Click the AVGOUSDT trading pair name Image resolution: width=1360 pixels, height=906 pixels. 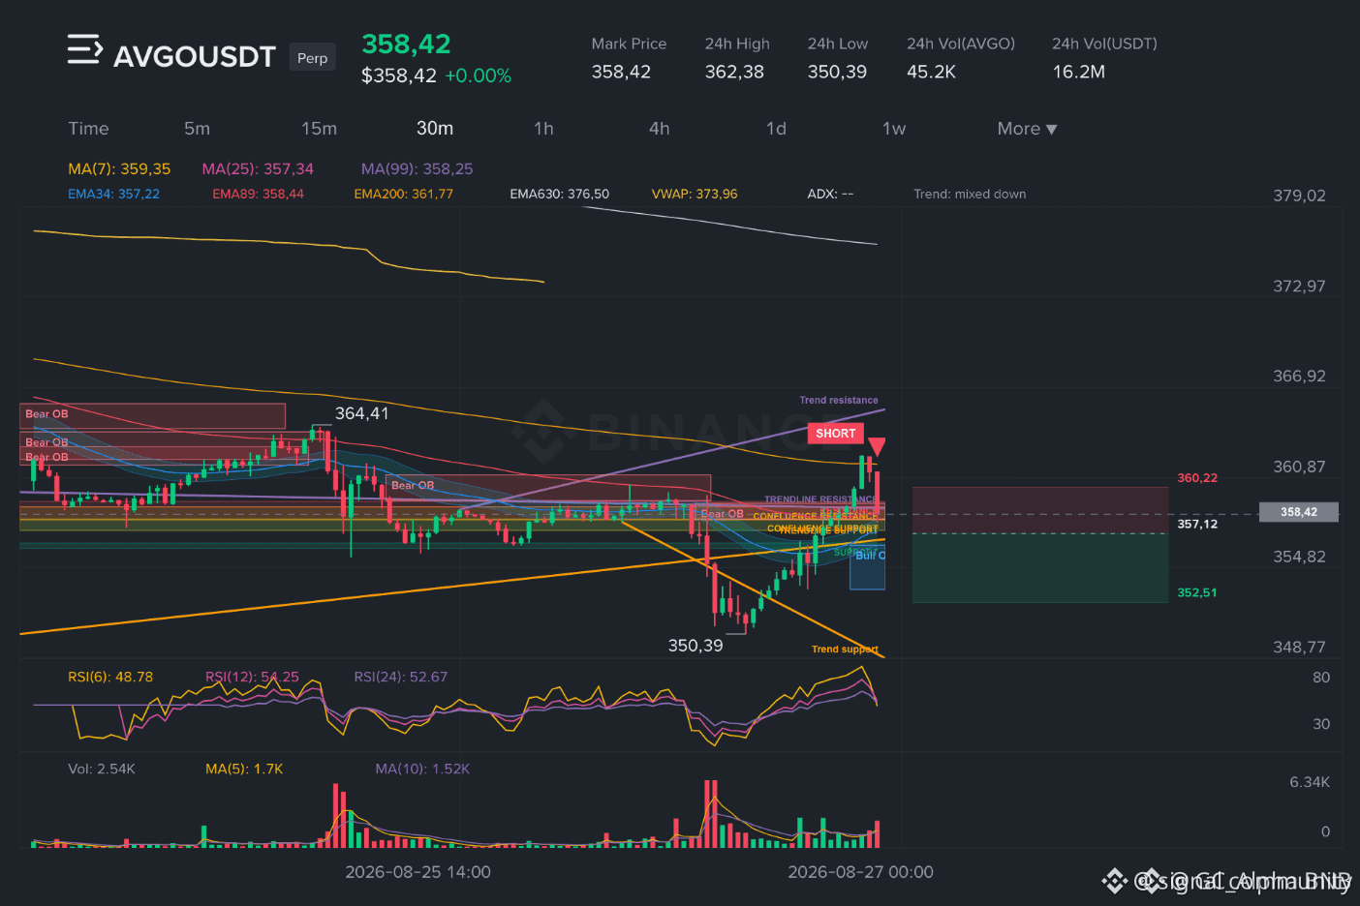(x=195, y=57)
